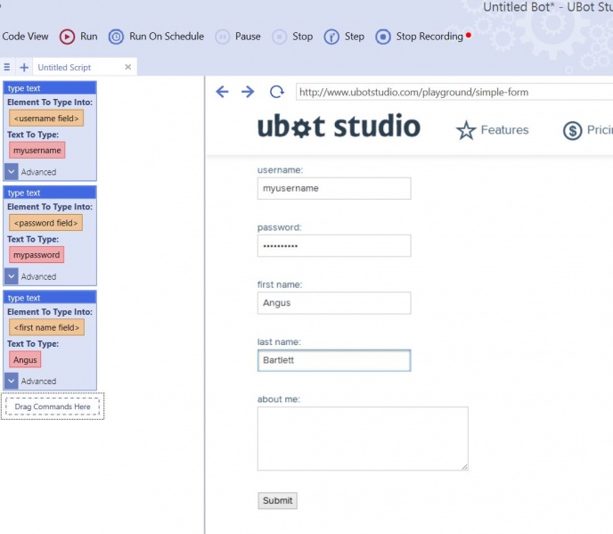Add a new script tab with plus icon
This screenshot has height=534, width=613.
pyautogui.click(x=24, y=67)
